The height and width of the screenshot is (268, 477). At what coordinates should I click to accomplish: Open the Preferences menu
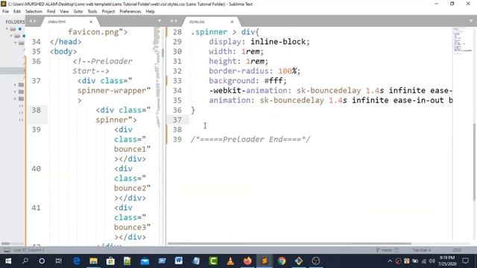(x=130, y=12)
